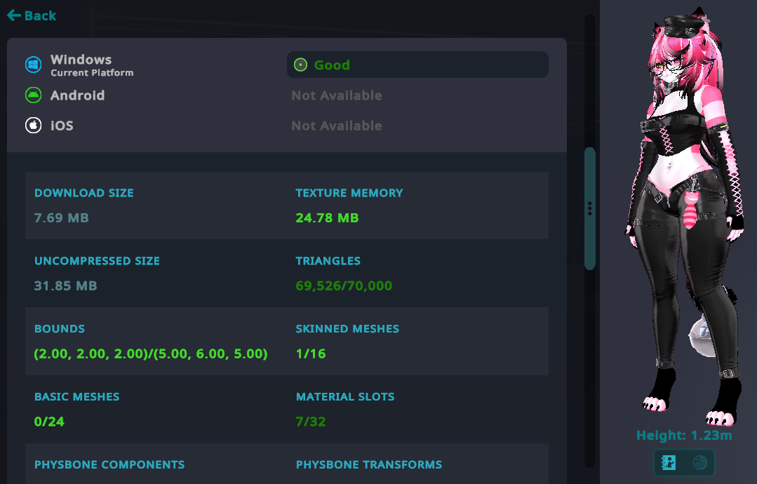Viewport: 757px width, 484px height.
Task: Select the iOS platform label
Action: pyautogui.click(x=62, y=126)
